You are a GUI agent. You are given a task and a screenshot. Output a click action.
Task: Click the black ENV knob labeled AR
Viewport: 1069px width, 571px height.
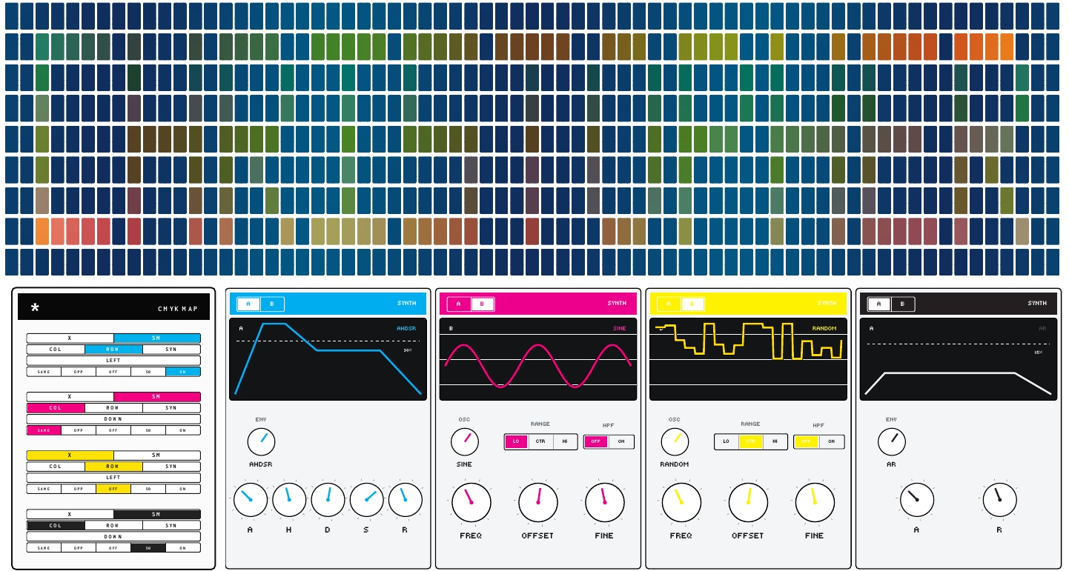tap(891, 442)
